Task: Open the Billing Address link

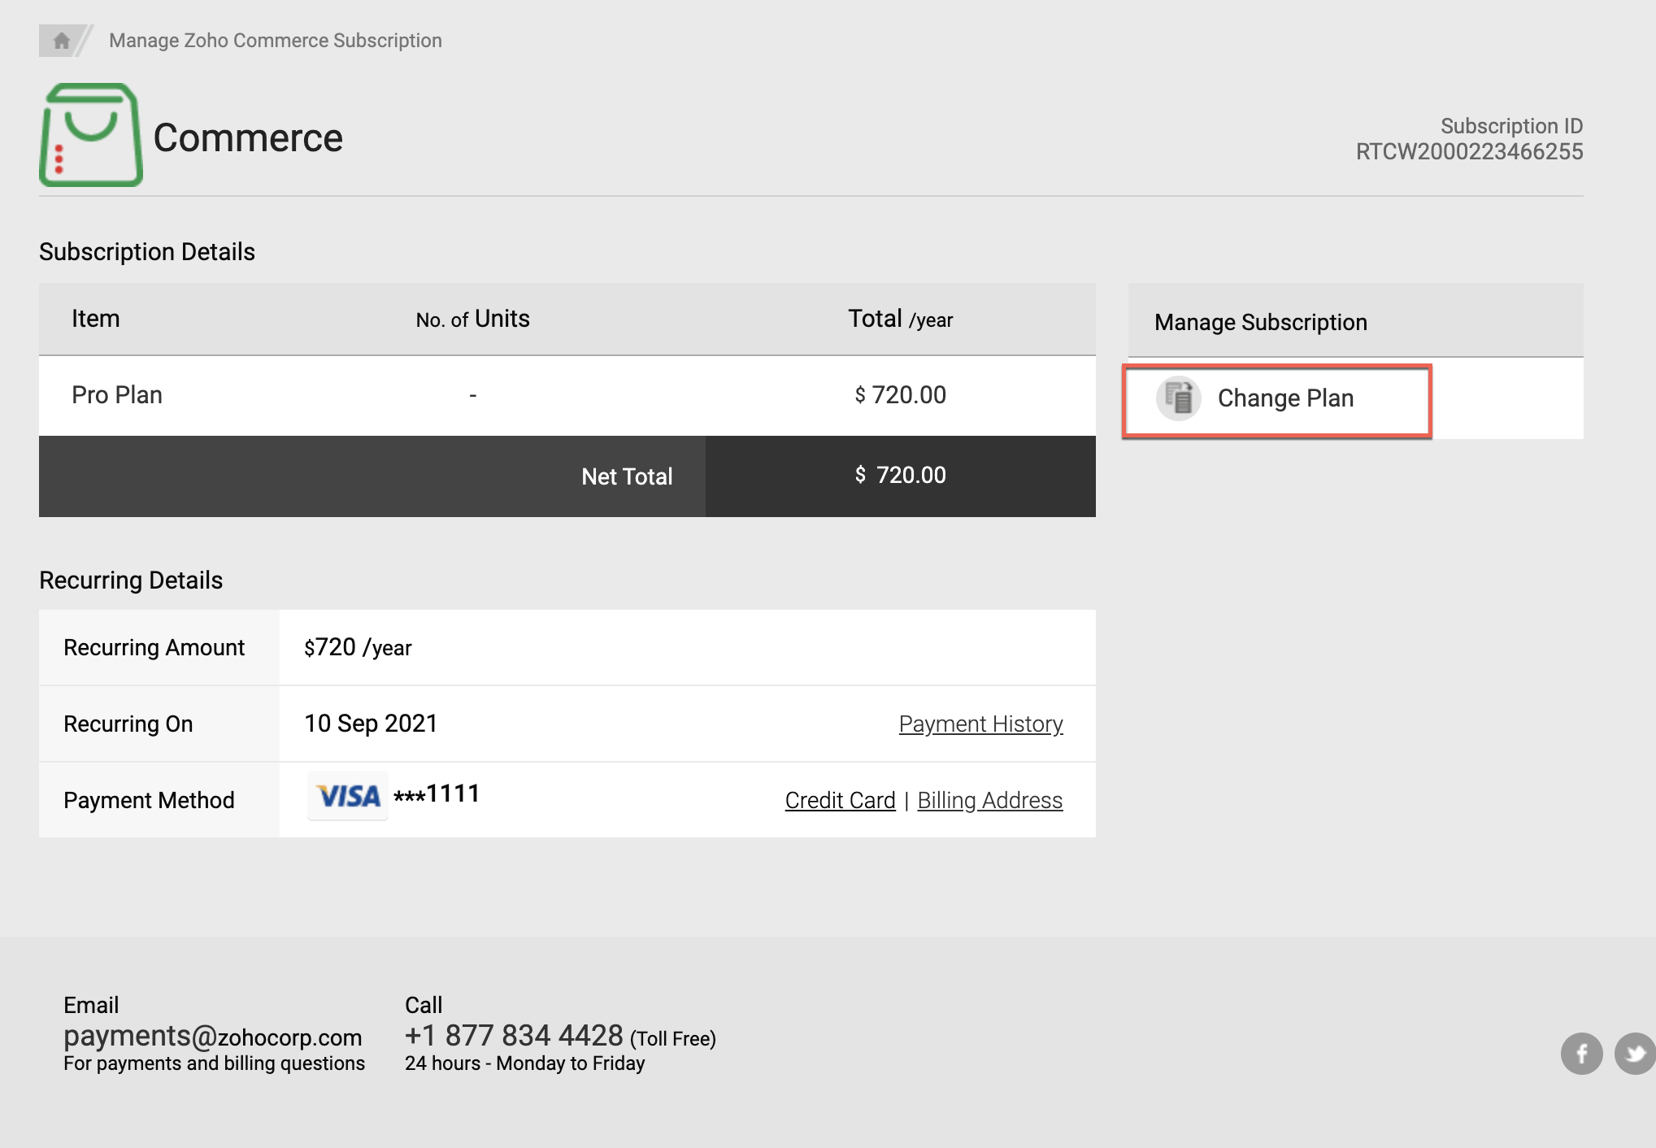Action: 989,800
